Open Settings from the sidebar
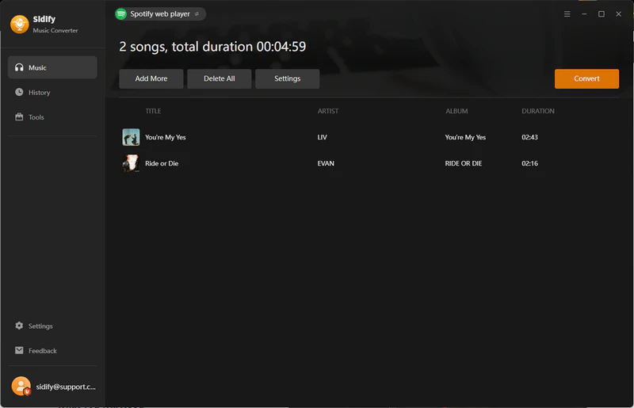This screenshot has width=634, height=408. pos(52,326)
